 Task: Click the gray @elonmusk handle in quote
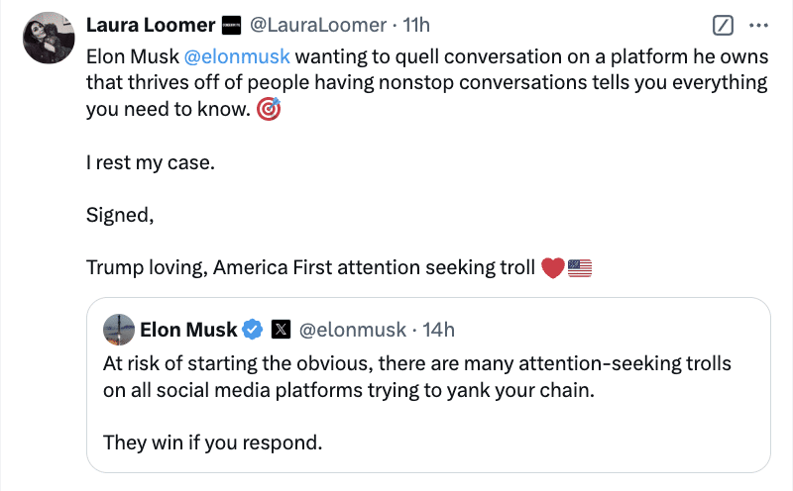[x=353, y=330]
